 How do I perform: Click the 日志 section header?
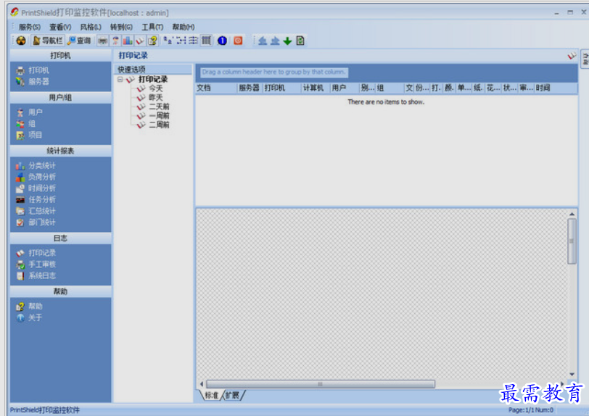[60, 238]
